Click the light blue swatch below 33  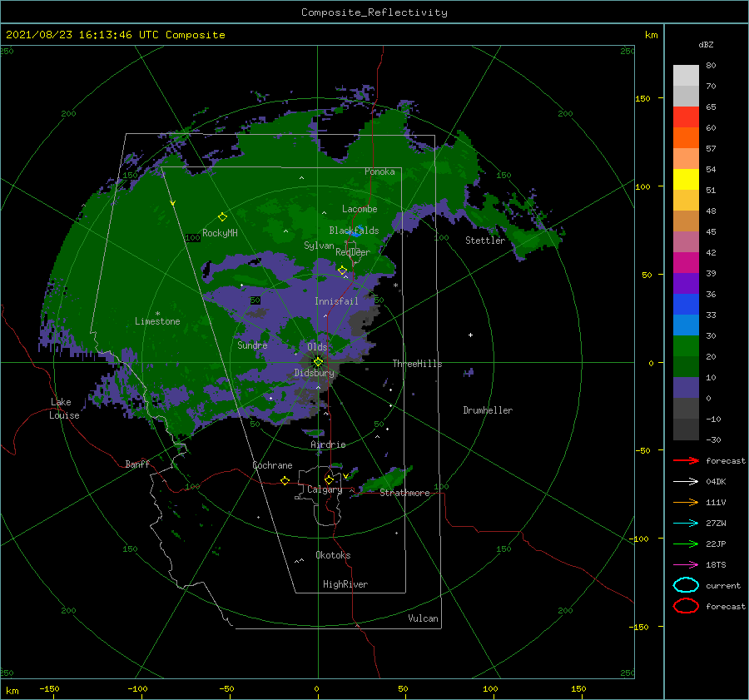pyautogui.click(x=686, y=325)
